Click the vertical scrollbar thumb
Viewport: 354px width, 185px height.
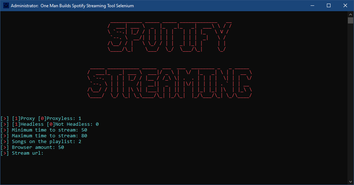pyautogui.click(x=350, y=20)
